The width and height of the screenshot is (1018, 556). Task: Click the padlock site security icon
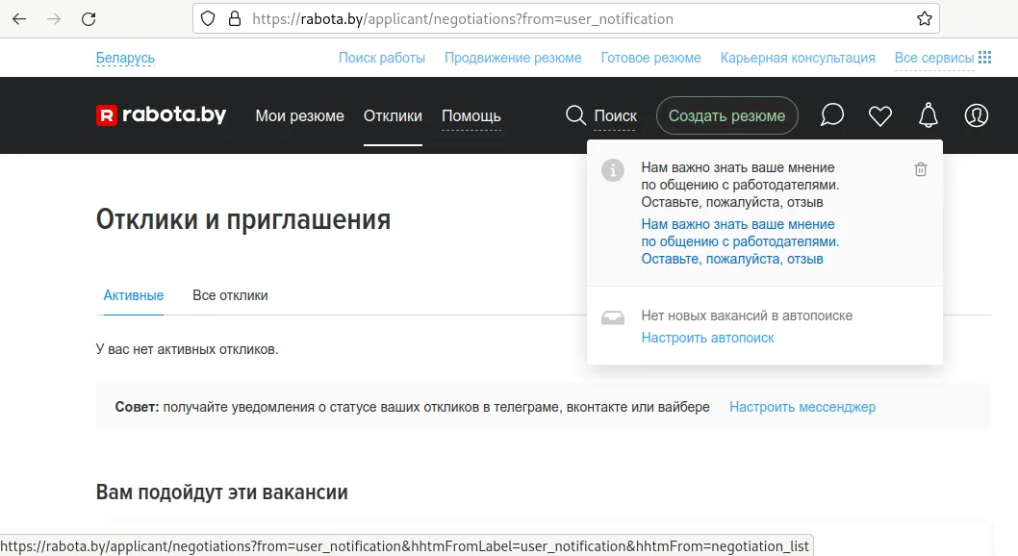[235, 19]
